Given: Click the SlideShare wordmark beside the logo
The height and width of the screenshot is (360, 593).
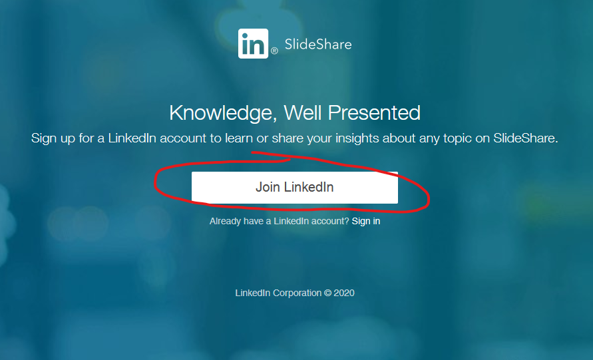Looking at the screenshot, I should [318, 44].
